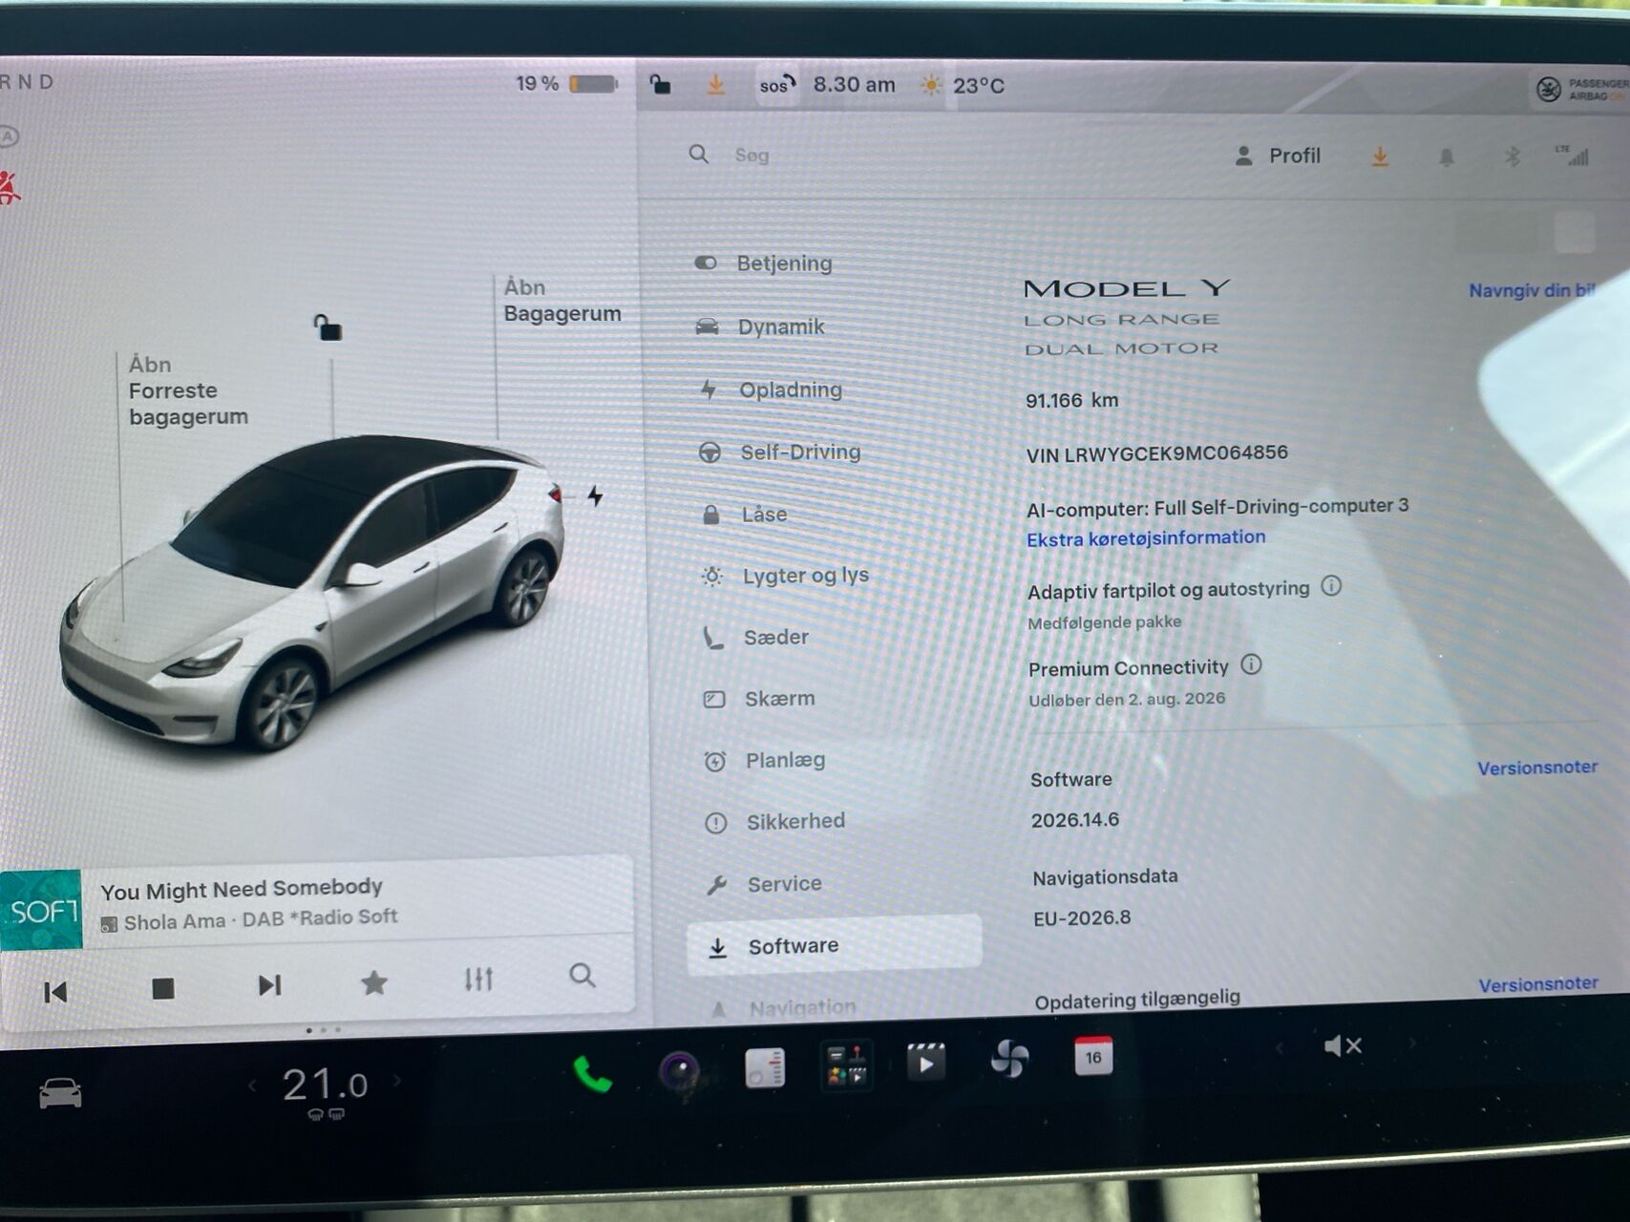Tap the 23°C outside temperature display

(x=962, y=86)
